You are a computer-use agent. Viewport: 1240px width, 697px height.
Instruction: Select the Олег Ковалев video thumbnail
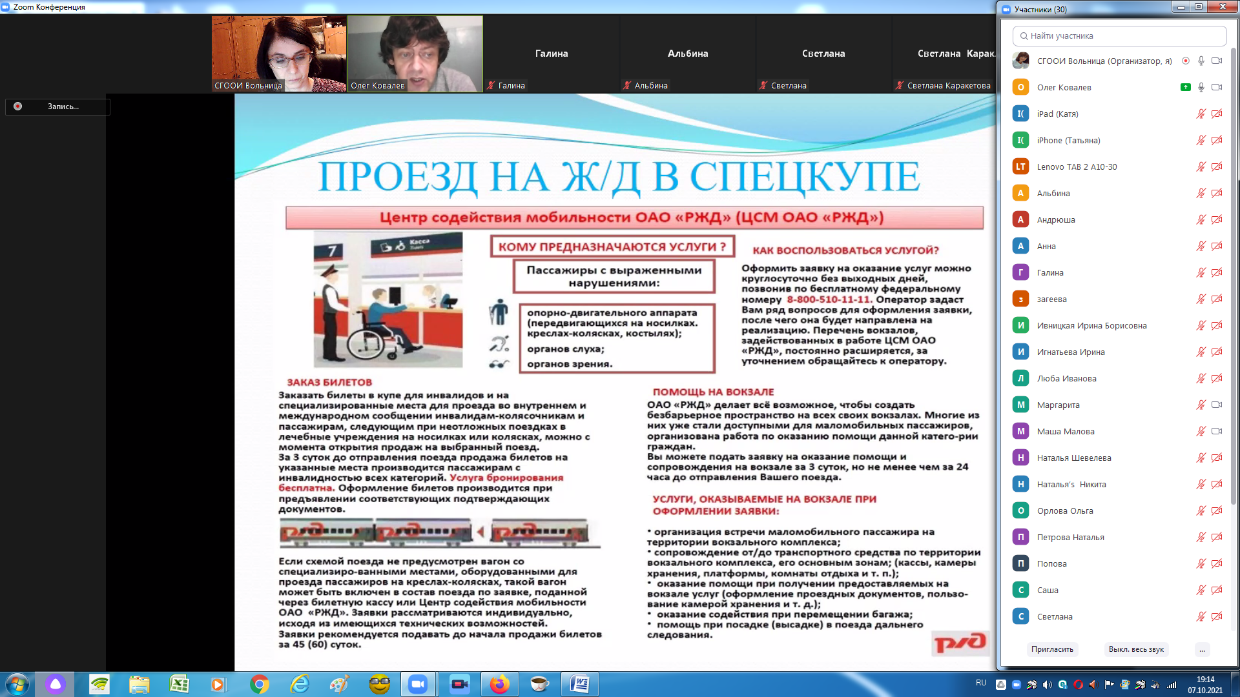click(415, 54)
